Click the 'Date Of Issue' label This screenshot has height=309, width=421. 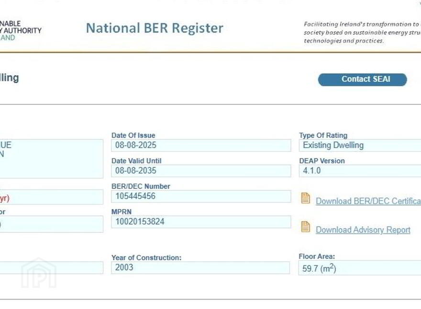tap(133, 135)
